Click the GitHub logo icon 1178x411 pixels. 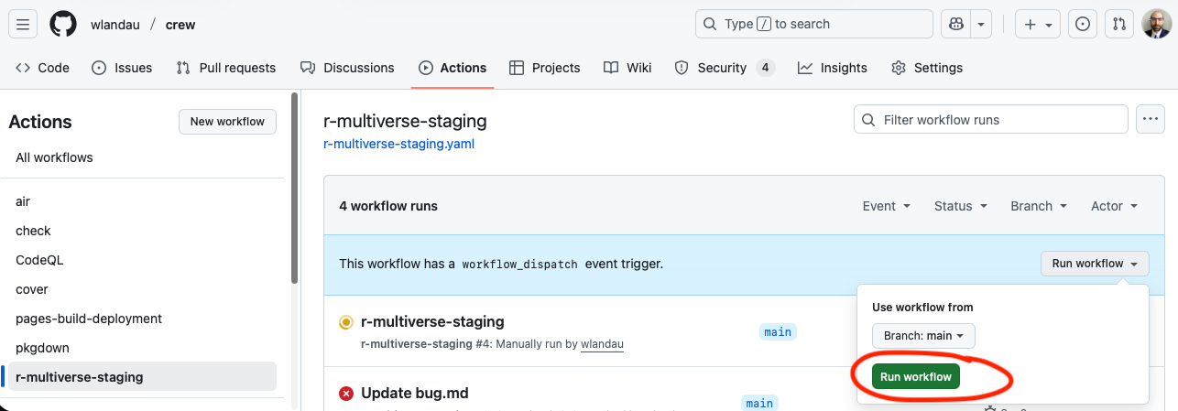click(63, 25)
